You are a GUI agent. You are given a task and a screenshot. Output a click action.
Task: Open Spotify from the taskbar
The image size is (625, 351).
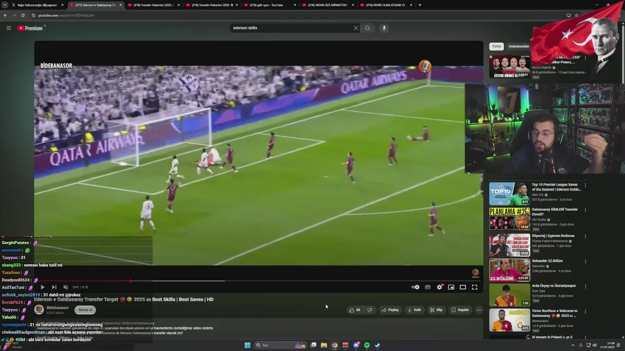(x=367, y=345)
